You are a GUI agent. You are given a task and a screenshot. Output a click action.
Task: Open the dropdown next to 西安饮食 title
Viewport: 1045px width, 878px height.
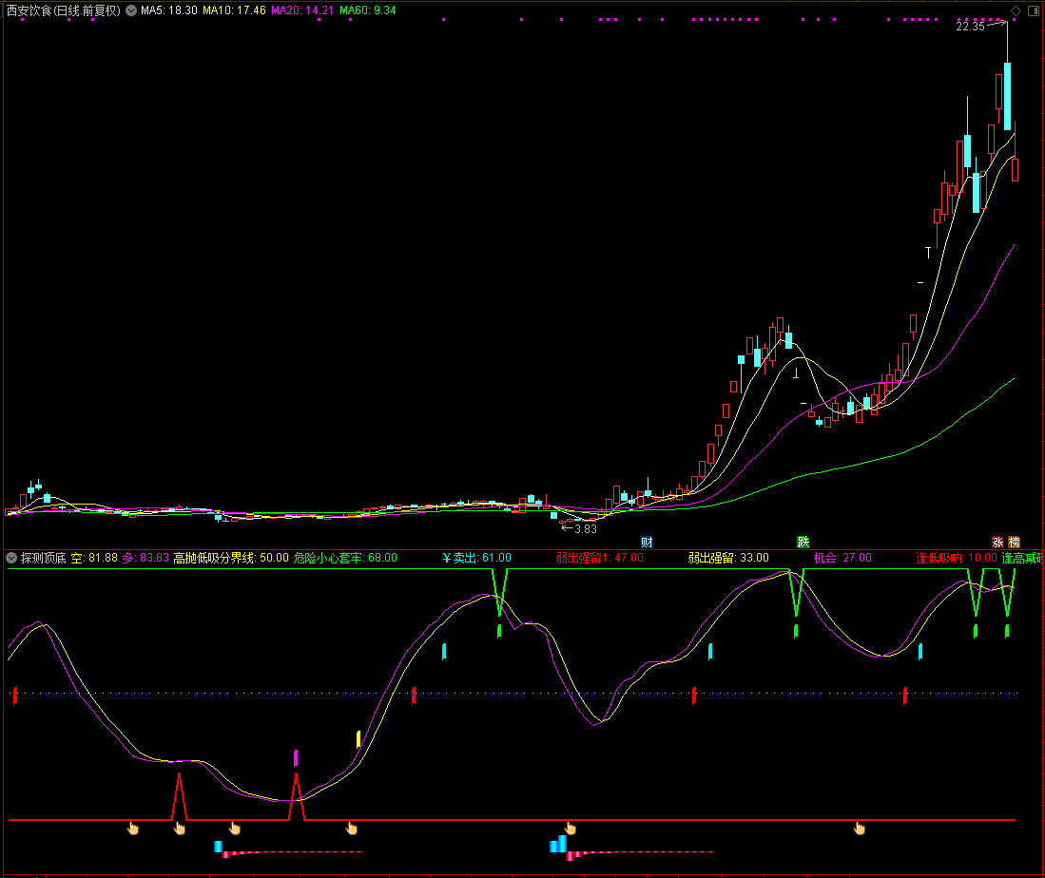point(131,10)
